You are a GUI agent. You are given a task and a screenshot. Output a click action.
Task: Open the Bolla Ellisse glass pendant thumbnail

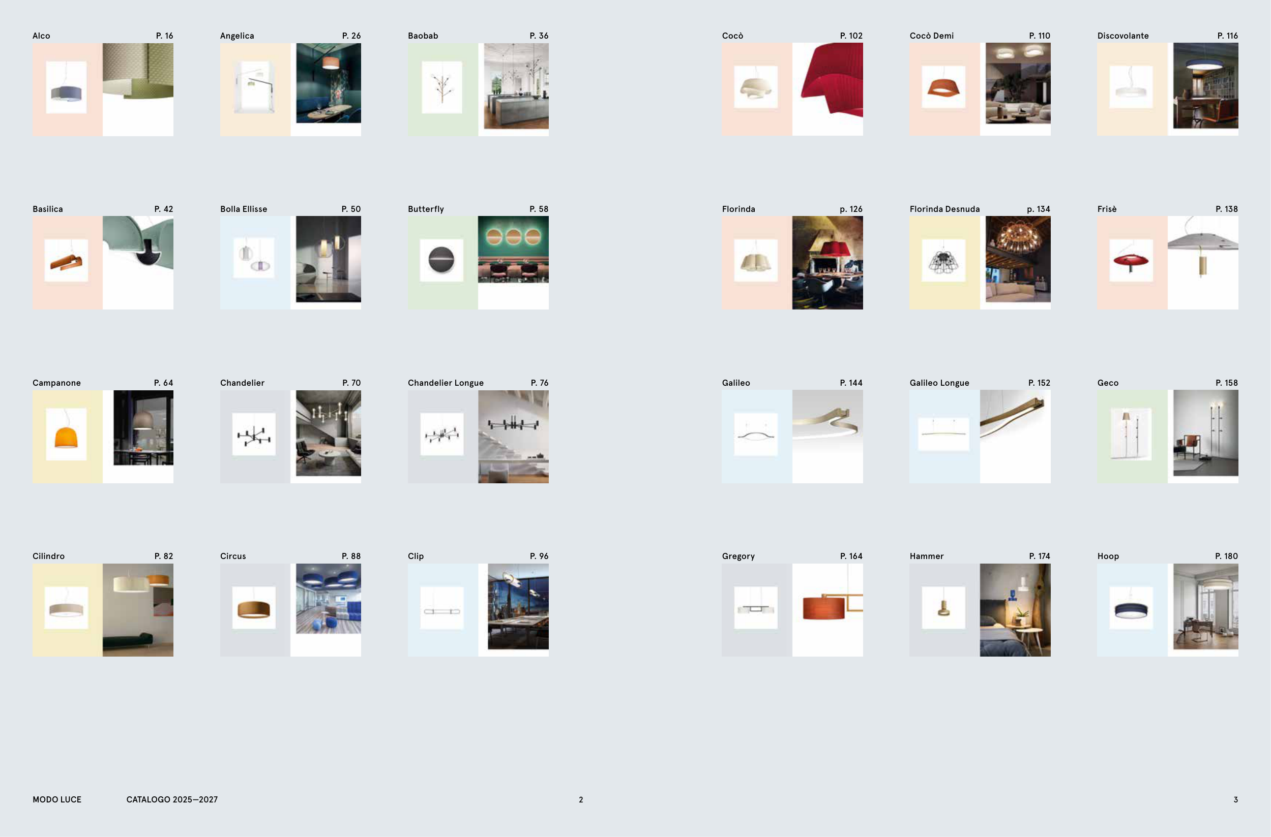pos(254,258)
